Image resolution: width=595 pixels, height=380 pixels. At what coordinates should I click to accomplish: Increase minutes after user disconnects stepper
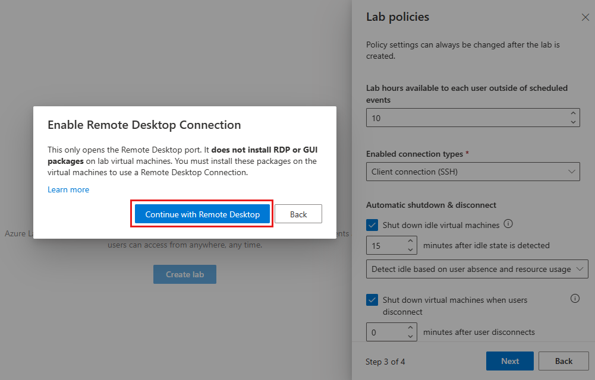[410, 327]
